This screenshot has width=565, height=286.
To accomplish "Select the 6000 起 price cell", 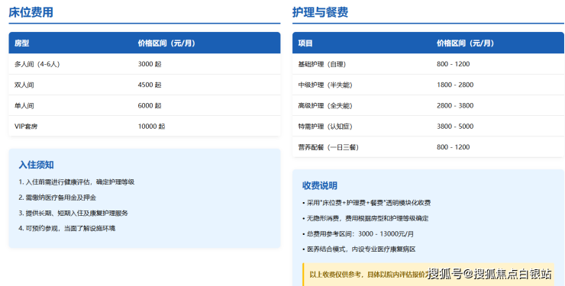I will pos(150,106).
